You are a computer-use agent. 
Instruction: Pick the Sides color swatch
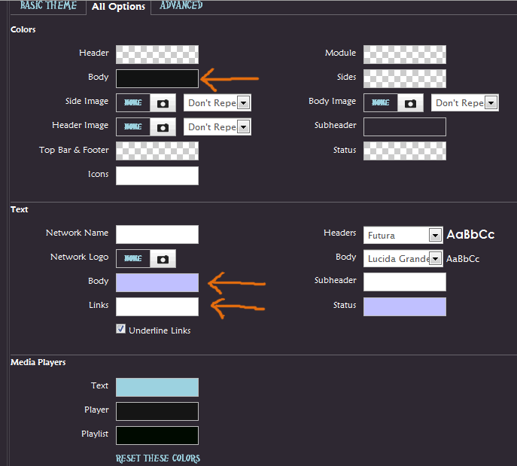(405, 79)
